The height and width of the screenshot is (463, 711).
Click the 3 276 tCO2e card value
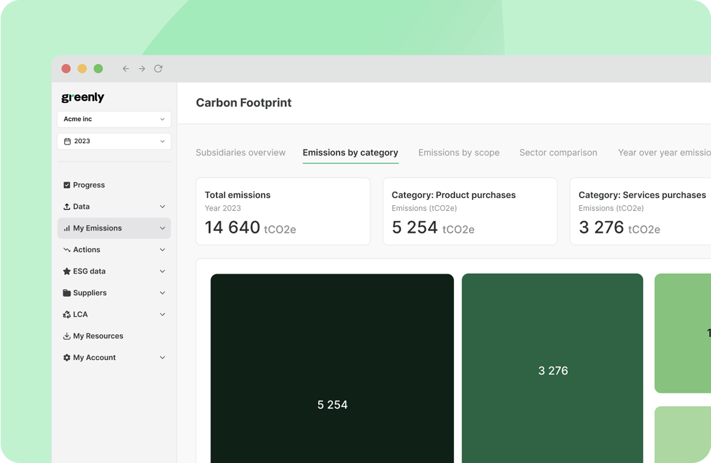pyautogui.click(x=619, y=228)
